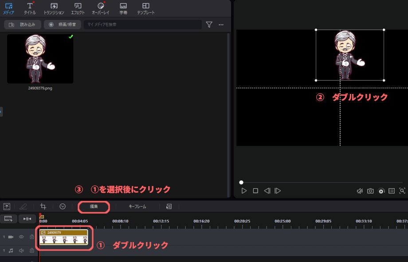Step to the next frame
The width and height of the screenshot is (408, 262).
(x=278, y=191)
